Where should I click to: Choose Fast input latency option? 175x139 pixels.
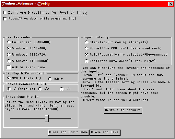pos(87,61)
